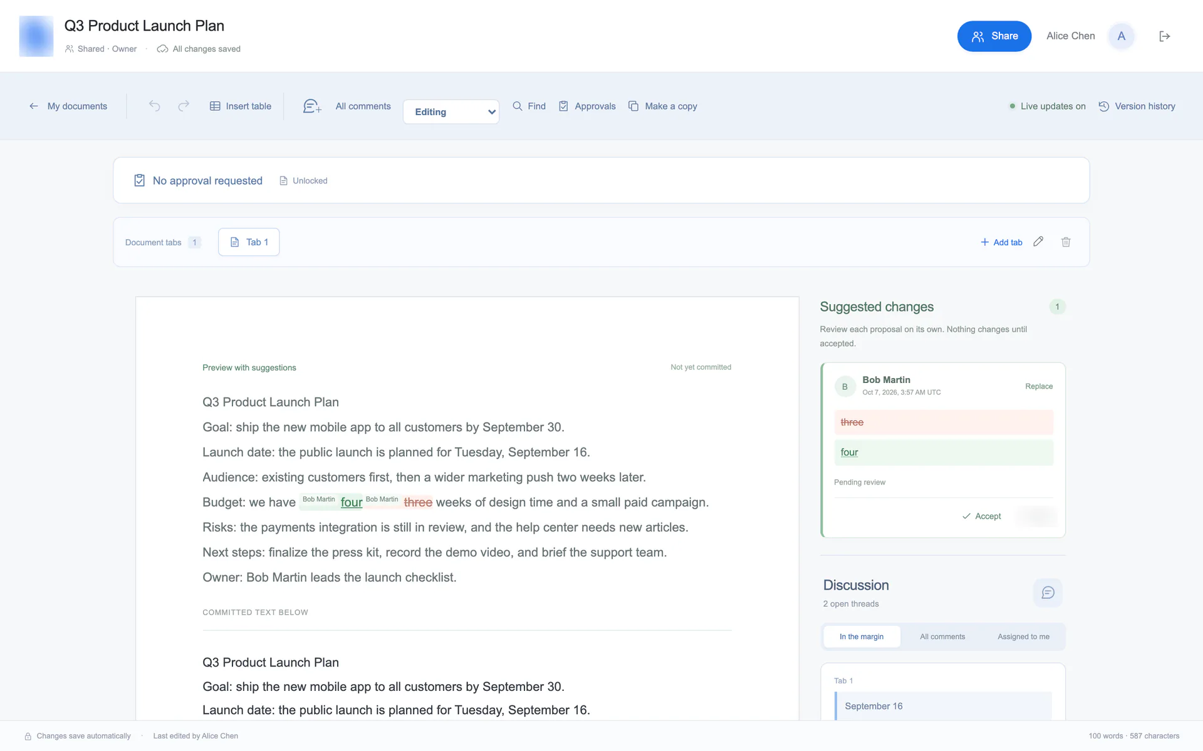1203x751 pixels.
Task: Click the Alice Chen username
Action: point(1070,36)
